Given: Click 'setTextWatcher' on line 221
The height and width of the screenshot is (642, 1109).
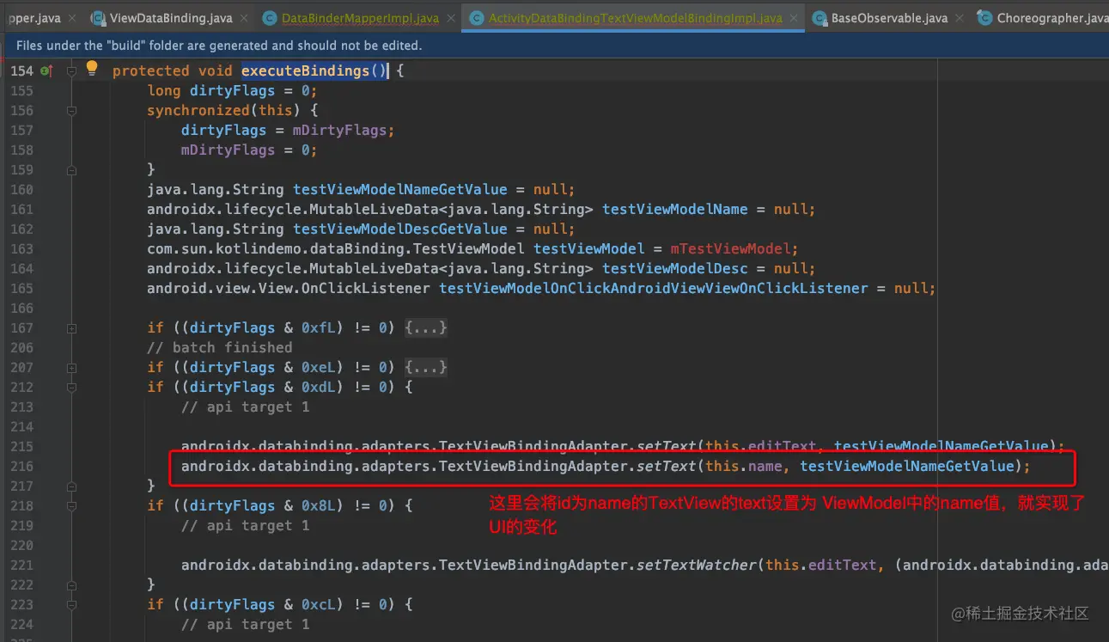Looking at the screenshot, I should click(696, 565).
